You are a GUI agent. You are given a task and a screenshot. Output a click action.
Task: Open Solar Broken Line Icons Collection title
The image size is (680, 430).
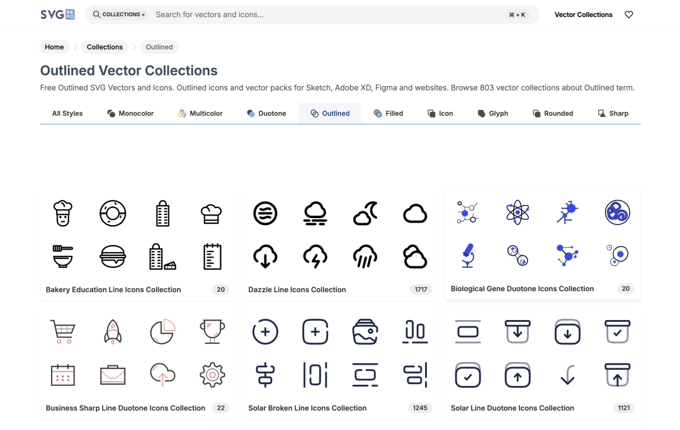pyautogui.click(x=307, y=408)
